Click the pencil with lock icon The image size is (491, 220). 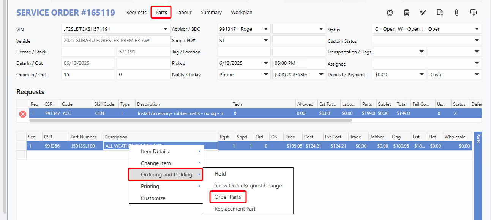click(423, 13)
